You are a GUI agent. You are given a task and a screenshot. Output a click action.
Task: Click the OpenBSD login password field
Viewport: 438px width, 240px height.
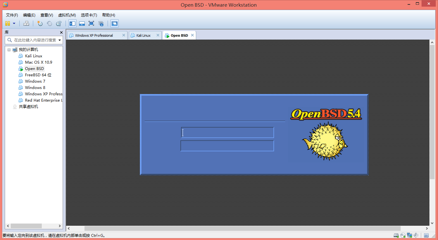point(227,146)
